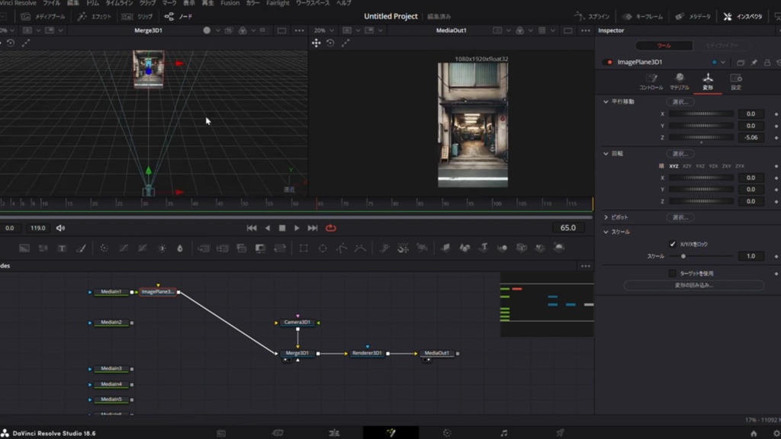
Task: Click the audio mute speaker icon
Action: coord(60,228)
